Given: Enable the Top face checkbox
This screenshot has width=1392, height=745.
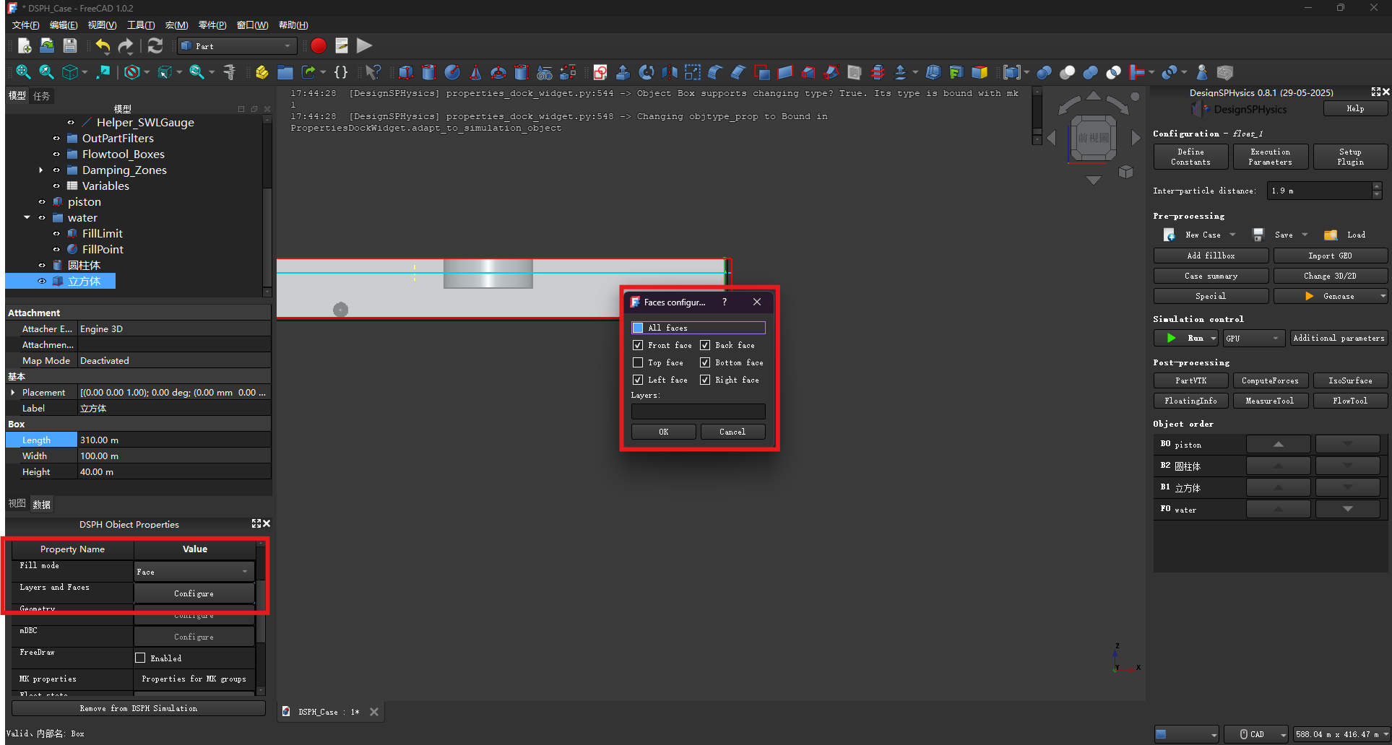Looking at the screenshot, I should [x=638, y=362].
